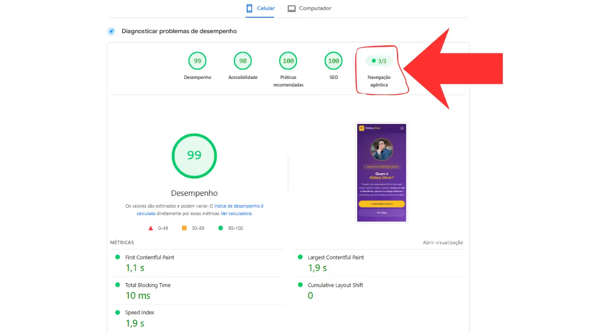The image size is (592, 333).
Task: Click the orange square 50–89 legend icon
Action: (x=185, y=228)
